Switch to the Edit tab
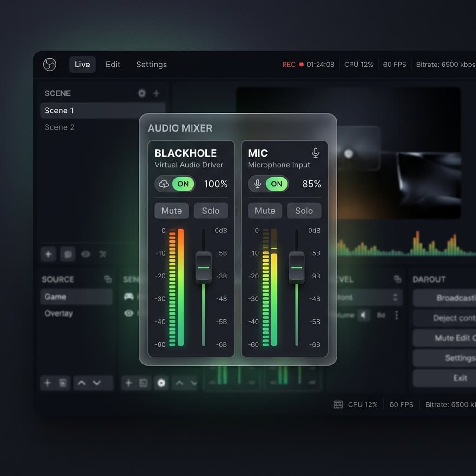Screen dimensions: 476x476 112,65
